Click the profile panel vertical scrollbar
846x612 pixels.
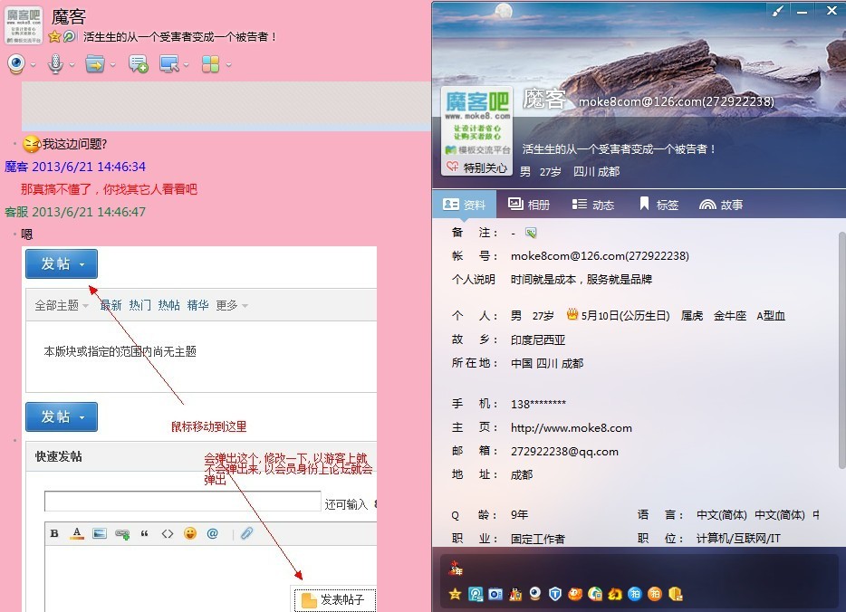tap(842, 349)
